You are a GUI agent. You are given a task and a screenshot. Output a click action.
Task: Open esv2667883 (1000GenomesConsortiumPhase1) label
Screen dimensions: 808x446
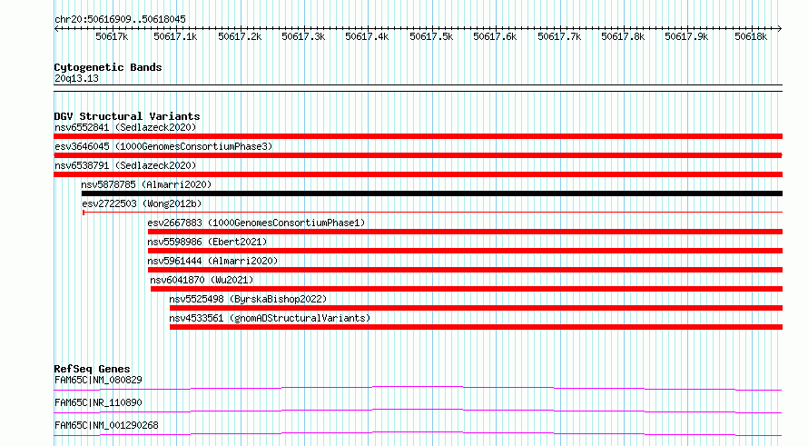point(256,223)
